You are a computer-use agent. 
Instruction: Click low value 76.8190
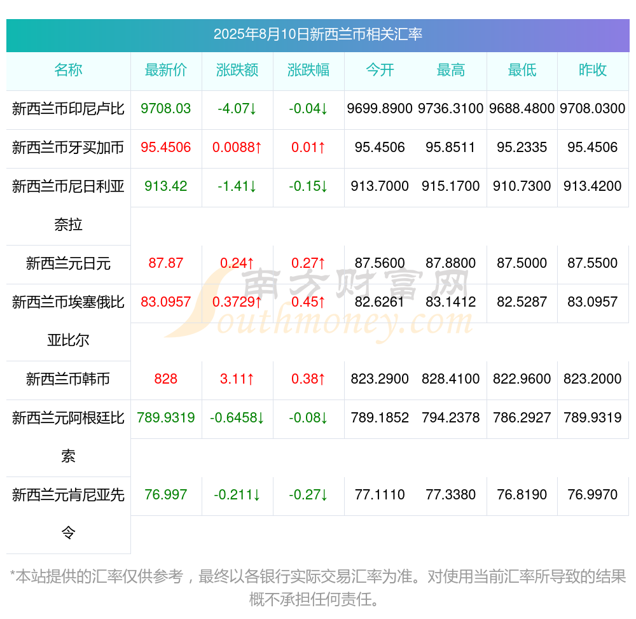tap(522, 494)
